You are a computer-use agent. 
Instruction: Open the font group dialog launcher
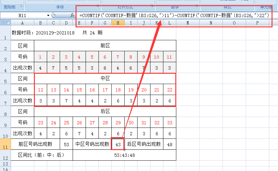[x=98, y=6]
